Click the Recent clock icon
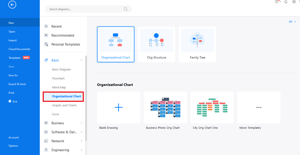Viewport: 300px width, 155px height. 46,26
